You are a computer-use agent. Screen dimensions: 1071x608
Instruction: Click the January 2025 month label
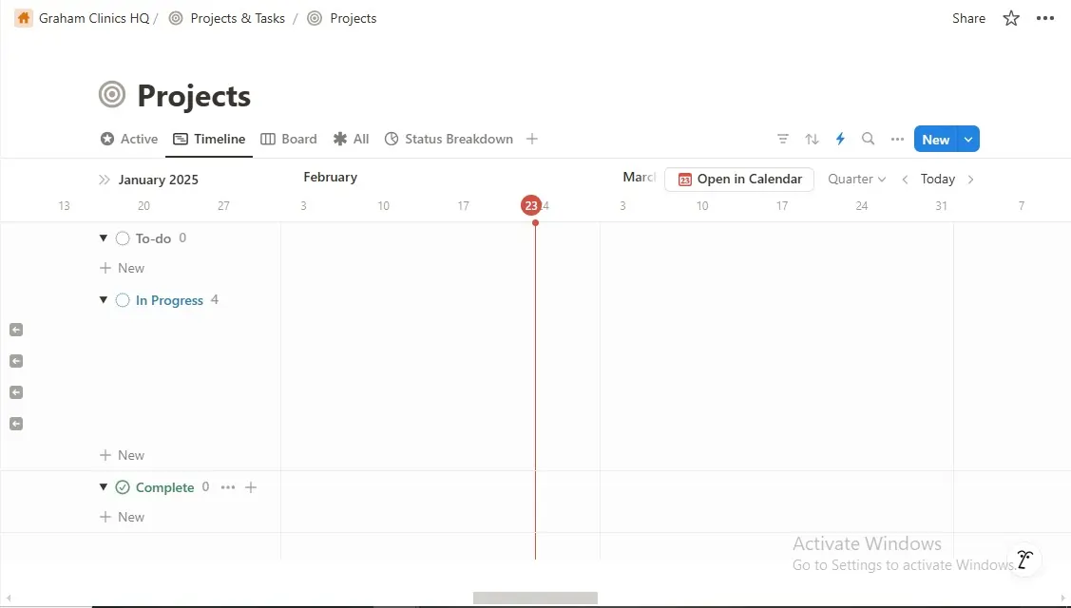coord(158,180)
